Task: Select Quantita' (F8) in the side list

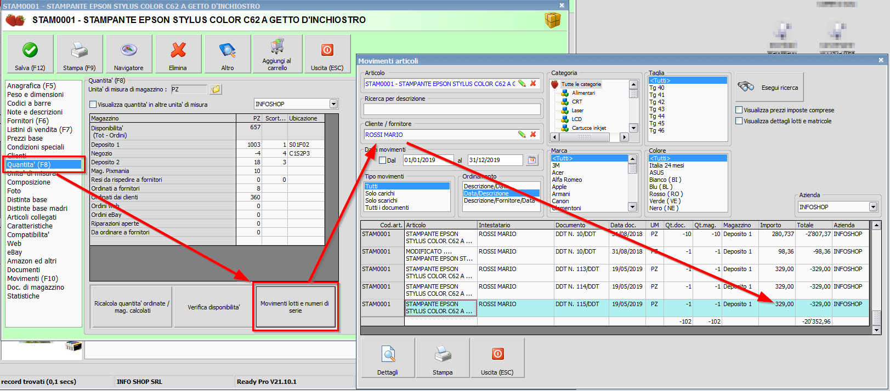Action: click(x=44, y=165)
